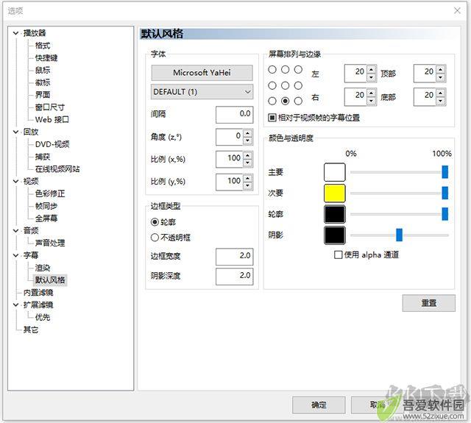Image resolution: width=471 pixels, height=423 pixels.
Task: Click the Microsoft YaHei font button
Action: point(202,73)
